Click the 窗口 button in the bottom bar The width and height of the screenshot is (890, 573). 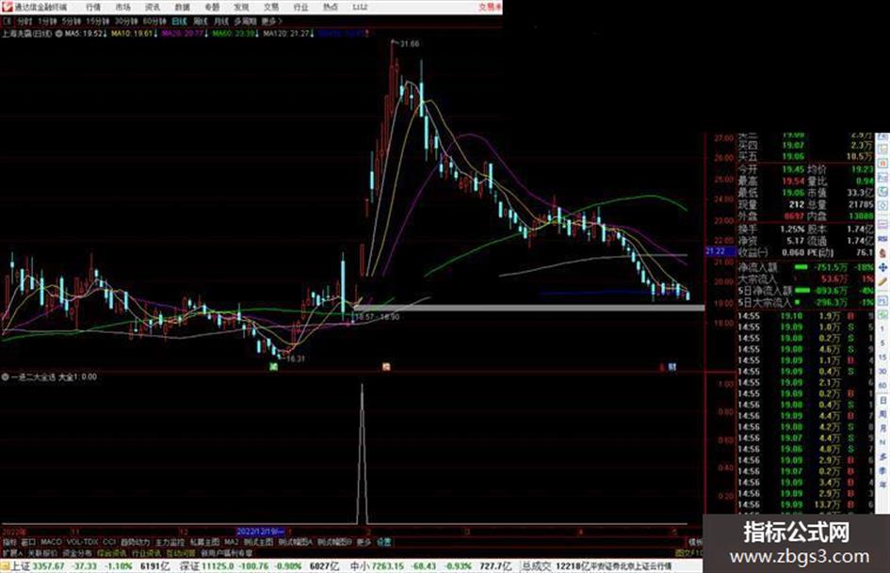[28, 542]
